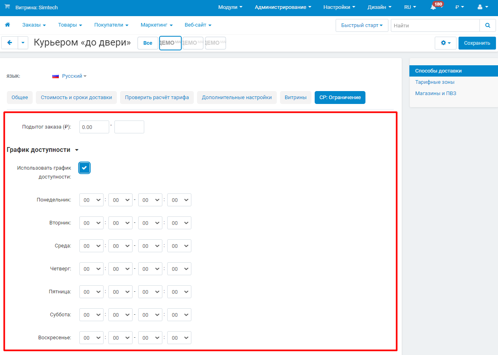Toggle the "Использовать график доступности" checkbox
Viewport: 498px width, 355px height.
tap(84, 168)
